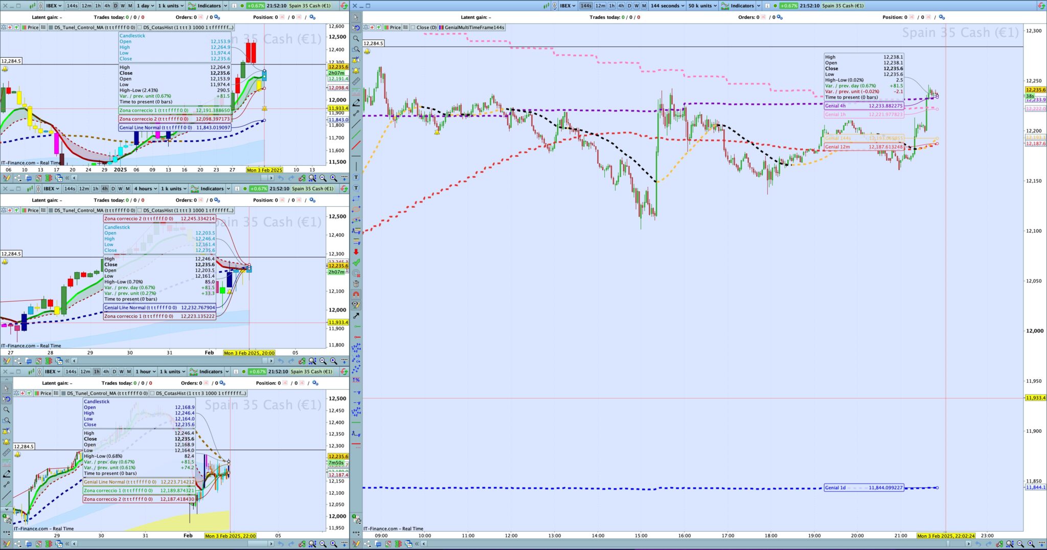Click the alert bell icon in the daily chart legend
The width and height of the screenshot is (1047, 550).
pyautogui.click(x=4, y=27)
